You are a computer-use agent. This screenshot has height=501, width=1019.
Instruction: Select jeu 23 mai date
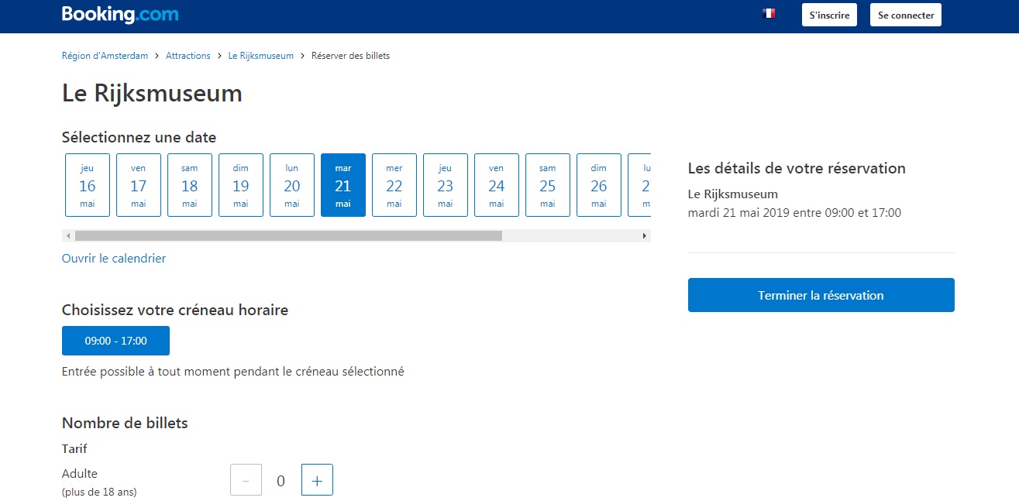tap(446, 185)
